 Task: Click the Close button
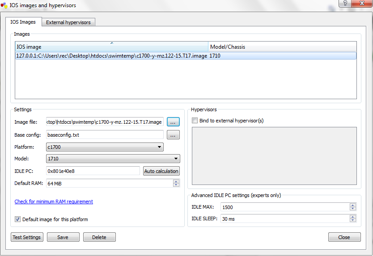[344, 237]
